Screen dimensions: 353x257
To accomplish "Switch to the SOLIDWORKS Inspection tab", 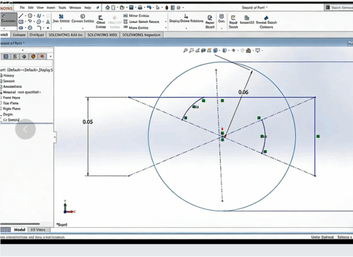I will (141, 35).
